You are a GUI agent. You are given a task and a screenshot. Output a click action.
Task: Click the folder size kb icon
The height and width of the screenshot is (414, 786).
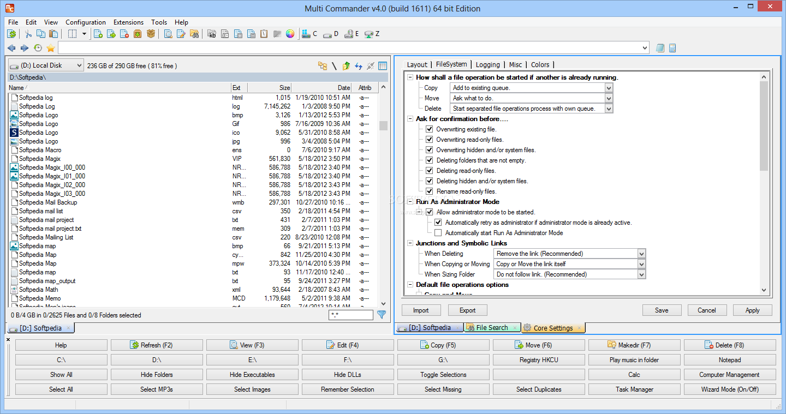click(x=212, y=34)
